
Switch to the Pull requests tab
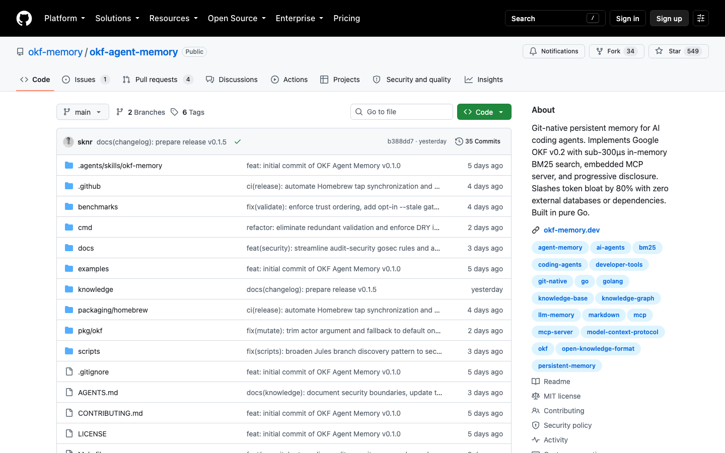pyautogui.click(x=158, y=80)
